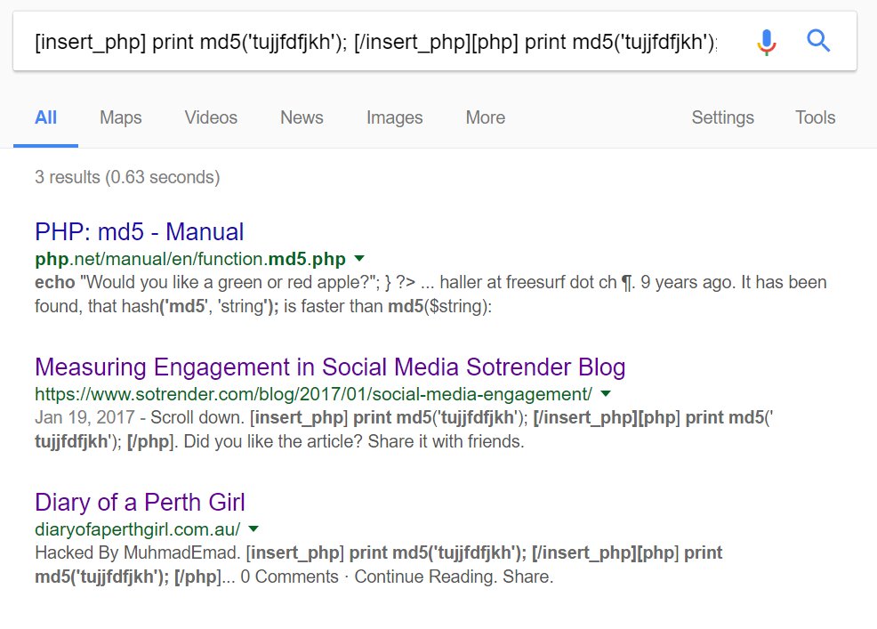The width and height of the screenshot is (877, 629).
Task: Open the Settings menu
Action: coord(722,117)
